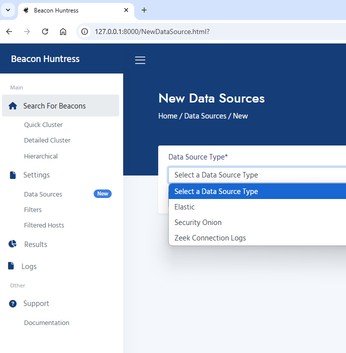Choose Elastic from the dropdown list
The image size is (346, 353).
[x=257, y=207]
